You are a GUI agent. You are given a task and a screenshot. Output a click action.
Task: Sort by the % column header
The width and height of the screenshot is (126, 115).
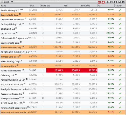coord(106,6)
